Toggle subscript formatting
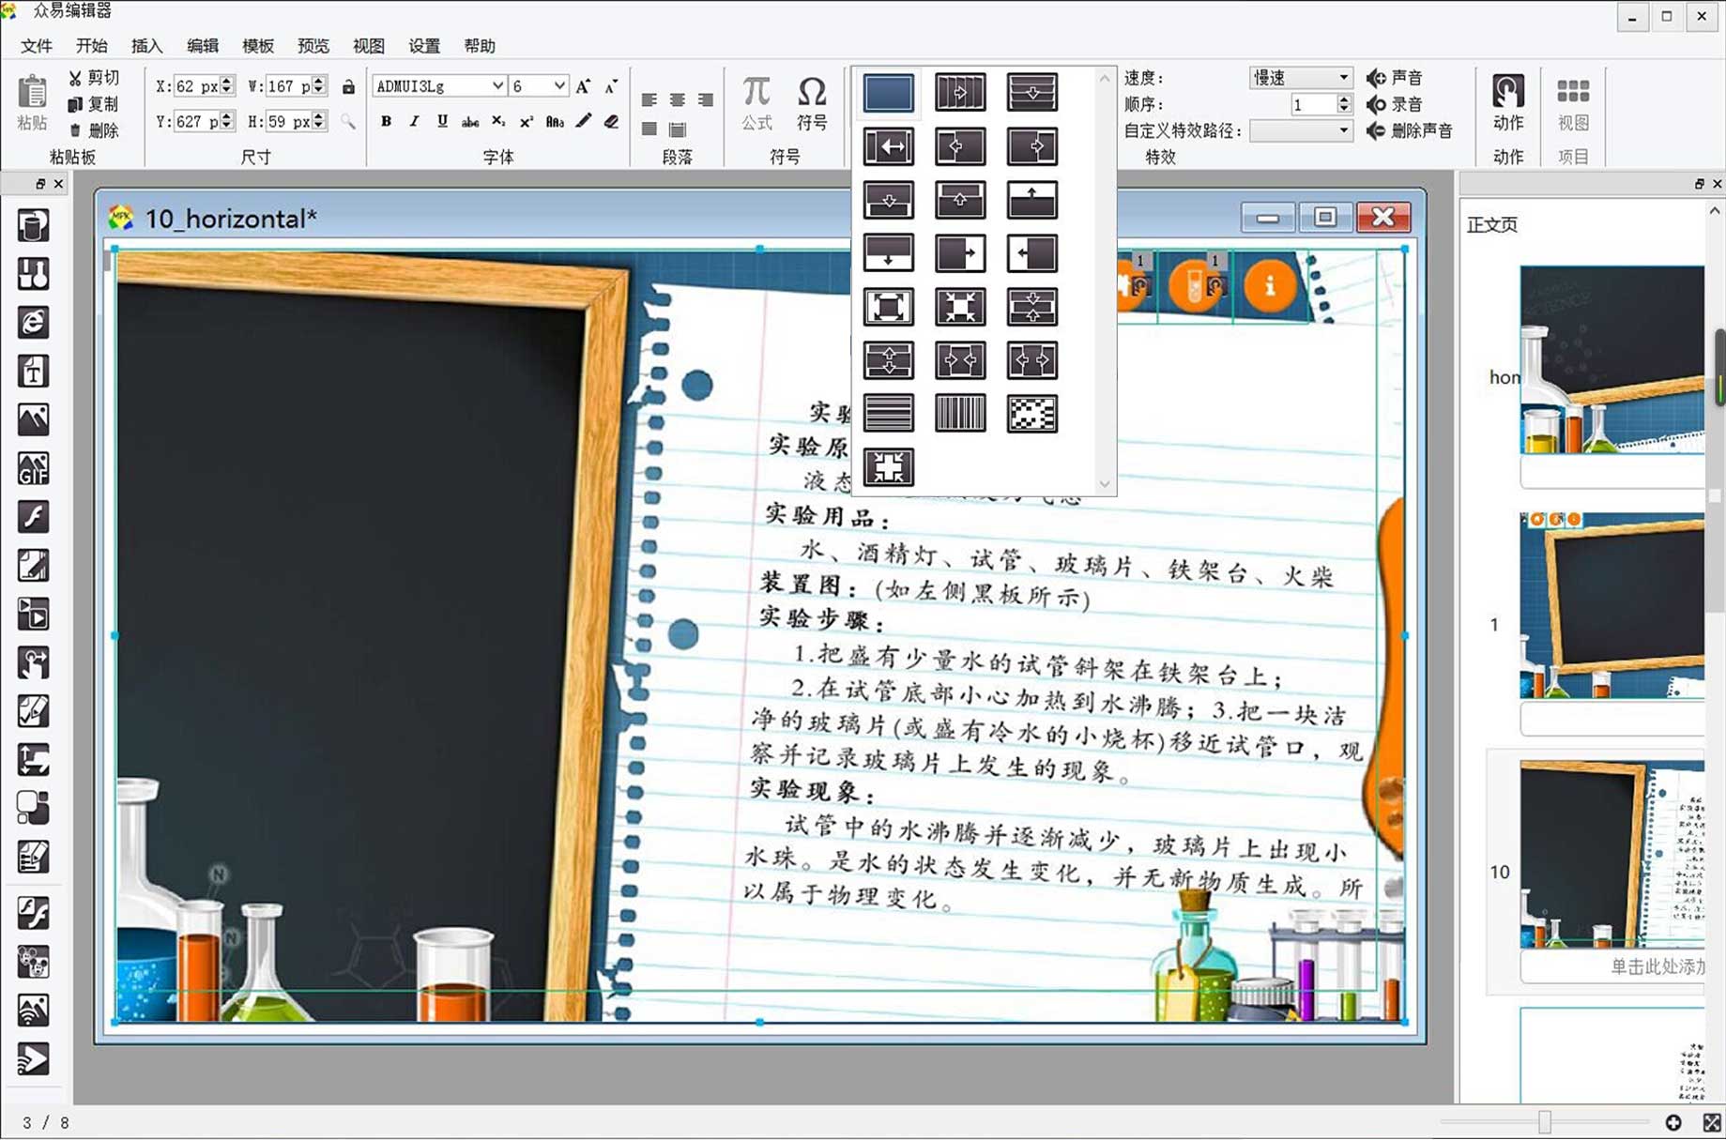Image resolution: width=1726 pixels, height=1140 pixels. [498, 122]
